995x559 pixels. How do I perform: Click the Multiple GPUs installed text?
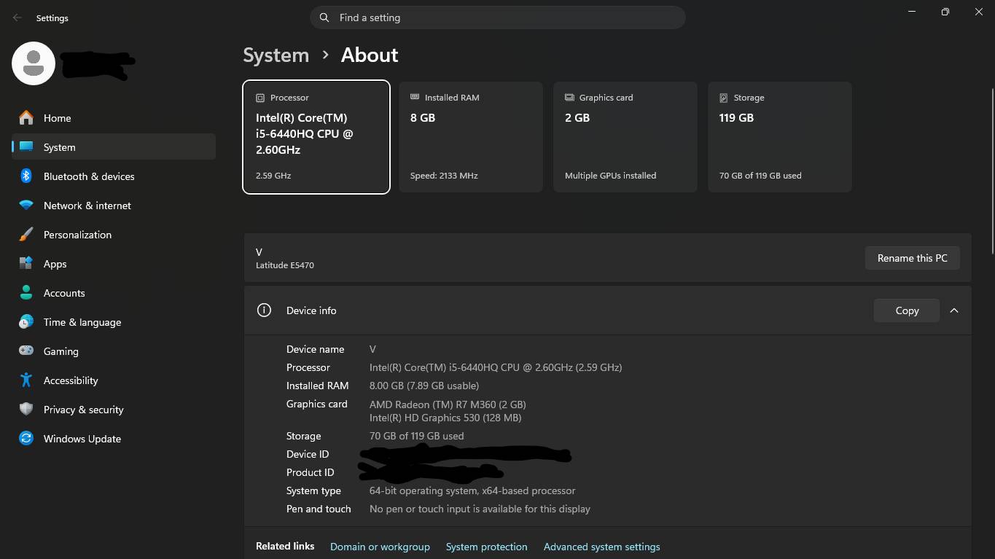[610, 176]
